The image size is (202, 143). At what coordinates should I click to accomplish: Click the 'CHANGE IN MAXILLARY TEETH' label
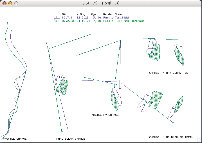pyautogui.click(x=170, y=73)
